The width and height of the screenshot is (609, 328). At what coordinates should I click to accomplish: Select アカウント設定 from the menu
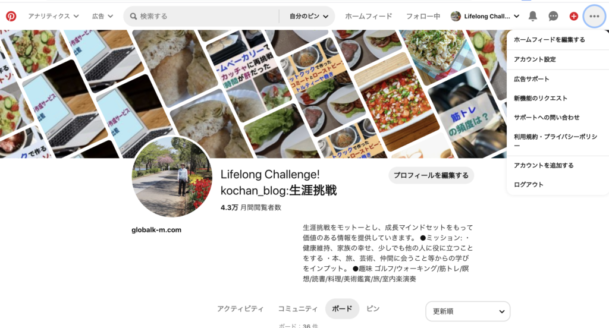[x=535, y=59]
